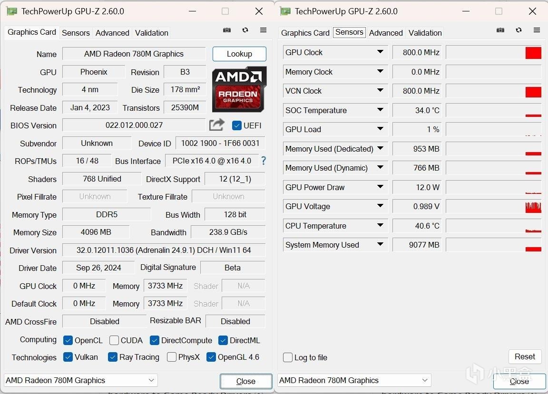
Task: Take screenshot via camera icon in Sensors window
Action: pos(500,30)
